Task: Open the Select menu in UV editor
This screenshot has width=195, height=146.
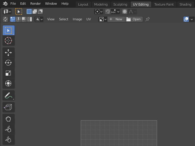Action: click(64, 19)
